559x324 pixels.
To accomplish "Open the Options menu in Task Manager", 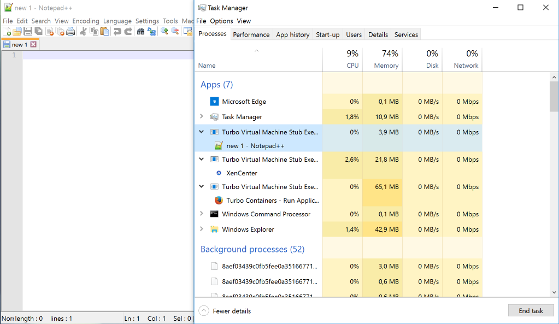I will (221, 21).
